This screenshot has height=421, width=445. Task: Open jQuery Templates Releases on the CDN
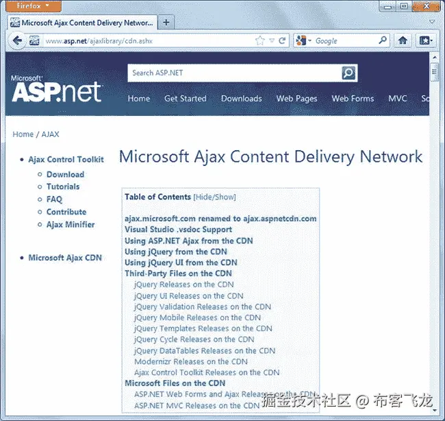[x=203, y=328]
